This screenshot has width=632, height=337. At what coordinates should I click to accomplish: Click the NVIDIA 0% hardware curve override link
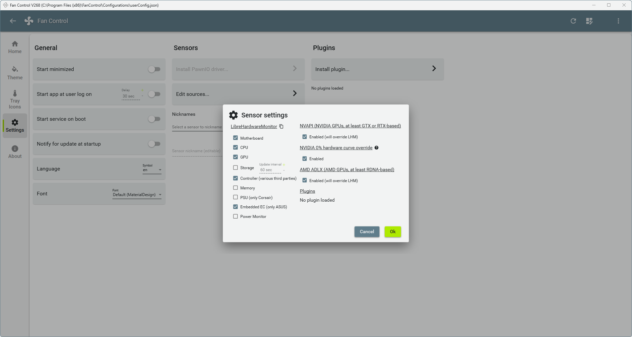click(336, 148)
